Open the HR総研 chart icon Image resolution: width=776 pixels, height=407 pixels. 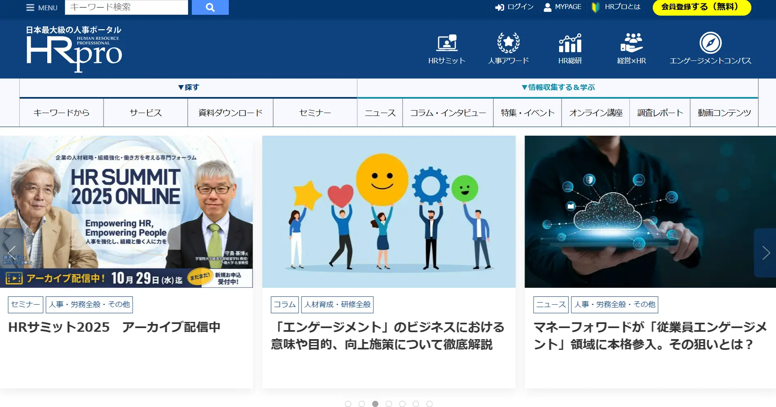pos(570,43)
